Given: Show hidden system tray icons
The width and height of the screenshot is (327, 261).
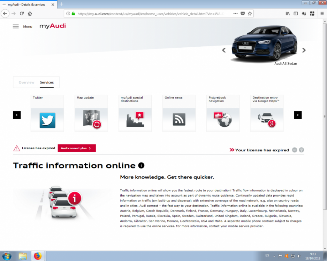Looking at the screenshot, I should pos(274,256).
